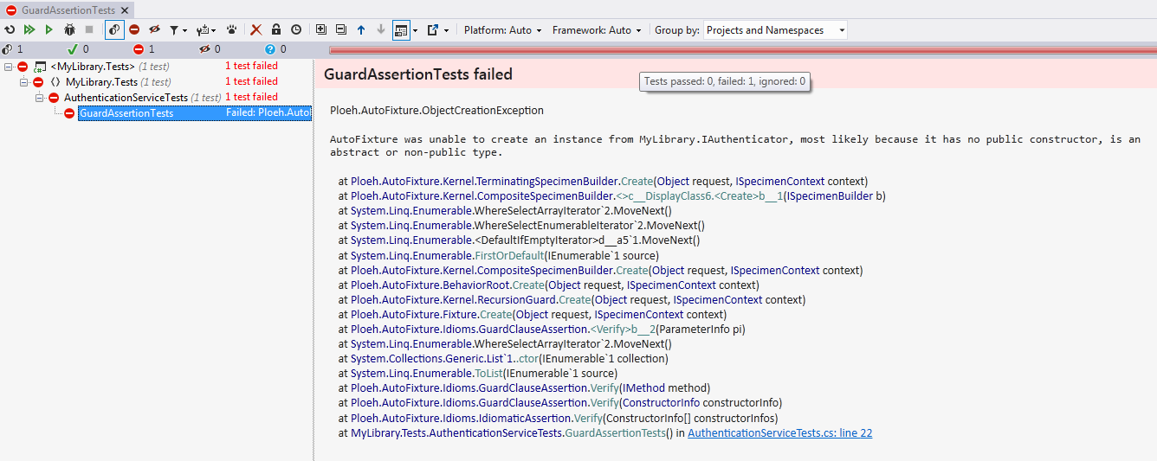
Task: Collapse the AuthenticationServiceTests node
Action: click(x=40, y=98)
